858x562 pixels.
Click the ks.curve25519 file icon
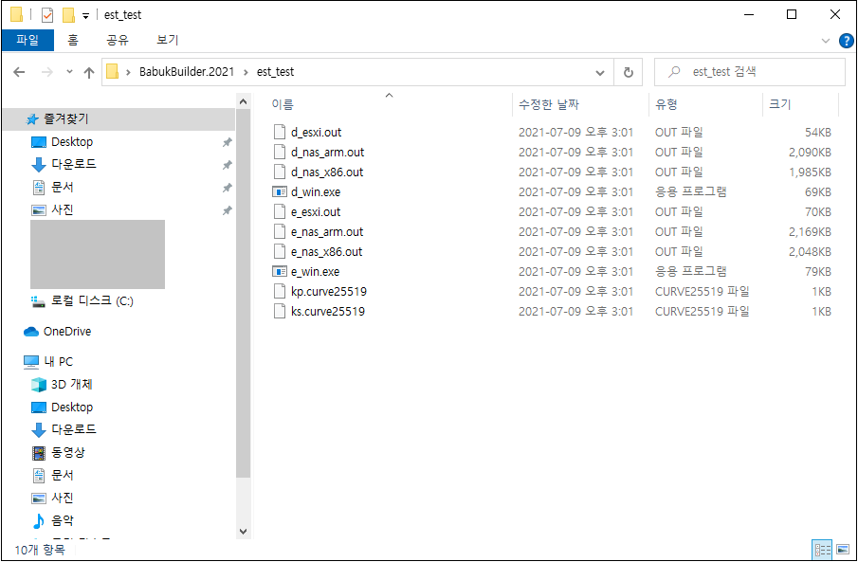[280, 312]
